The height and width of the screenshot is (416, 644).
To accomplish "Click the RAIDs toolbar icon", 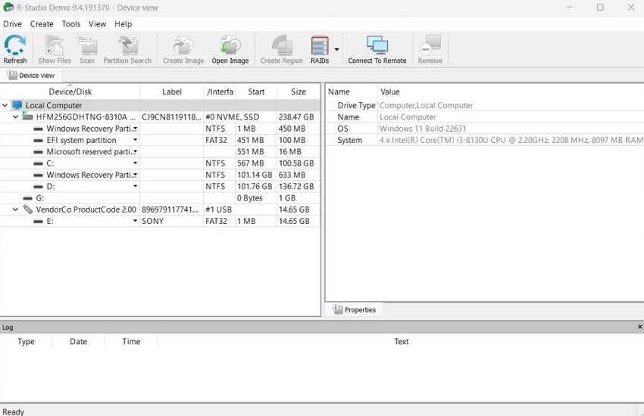I will (320, 45).
